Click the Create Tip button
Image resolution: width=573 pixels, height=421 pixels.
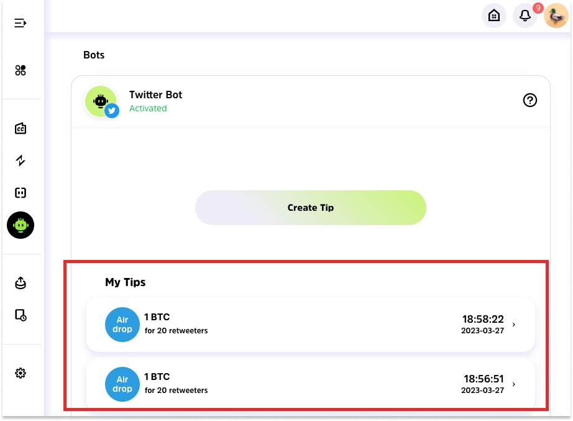pyautogui.click(x=311, y=208)
